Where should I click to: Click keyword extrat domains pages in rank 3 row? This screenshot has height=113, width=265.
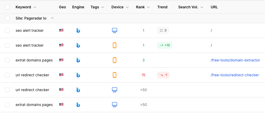(34, 60)
